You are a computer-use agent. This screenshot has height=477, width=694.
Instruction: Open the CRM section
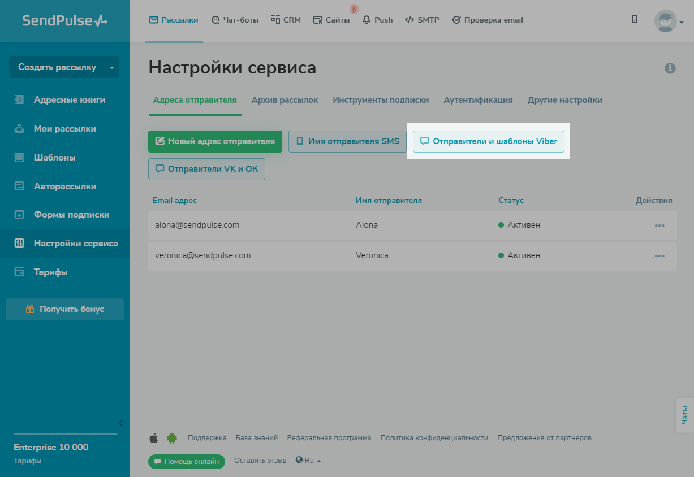pyautogui.click(x=286, y=20)
